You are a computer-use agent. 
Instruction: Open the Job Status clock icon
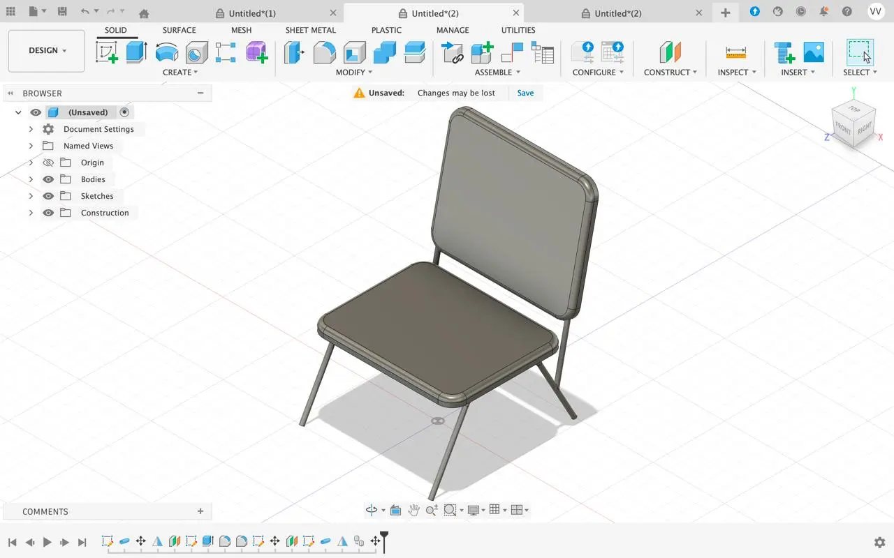tap(800, 12)
